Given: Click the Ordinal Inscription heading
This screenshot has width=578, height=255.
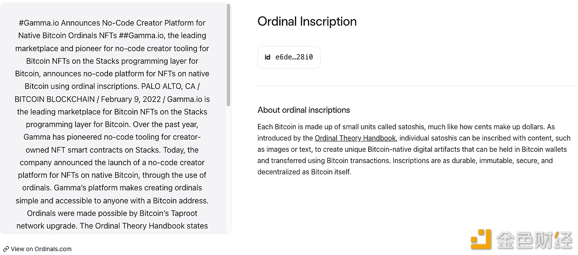Looking at the screenshot, I should 307,21.
